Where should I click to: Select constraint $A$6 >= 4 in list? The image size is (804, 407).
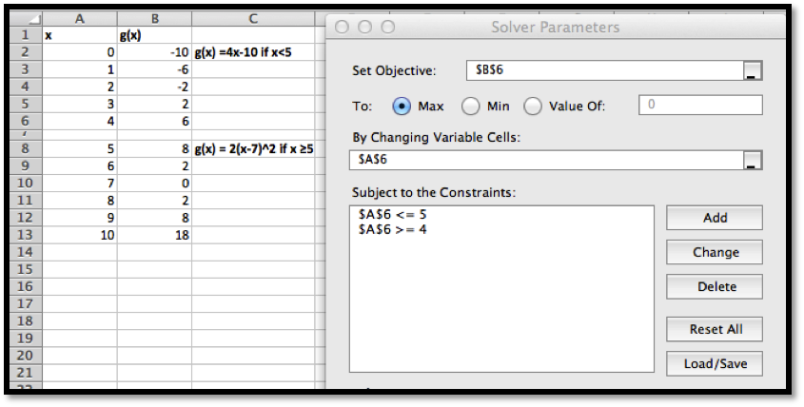click(393, 229)
